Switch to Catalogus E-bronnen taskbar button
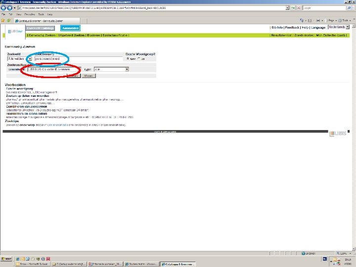 178,264
